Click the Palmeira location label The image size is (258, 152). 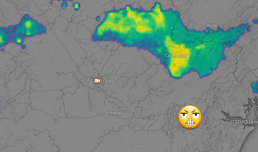point(111,113)
